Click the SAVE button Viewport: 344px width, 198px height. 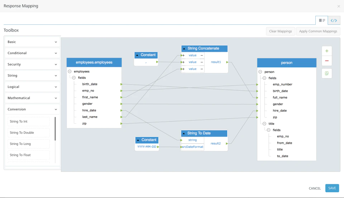pos(332,188)
